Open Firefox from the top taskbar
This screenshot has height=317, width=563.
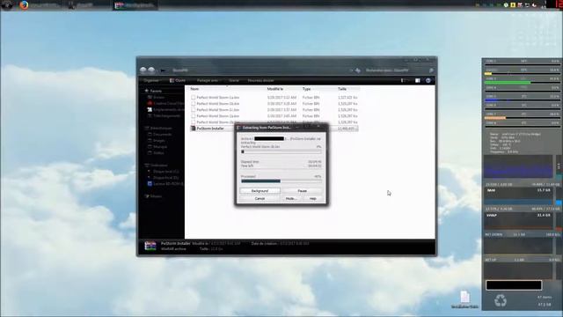[24, 5]
